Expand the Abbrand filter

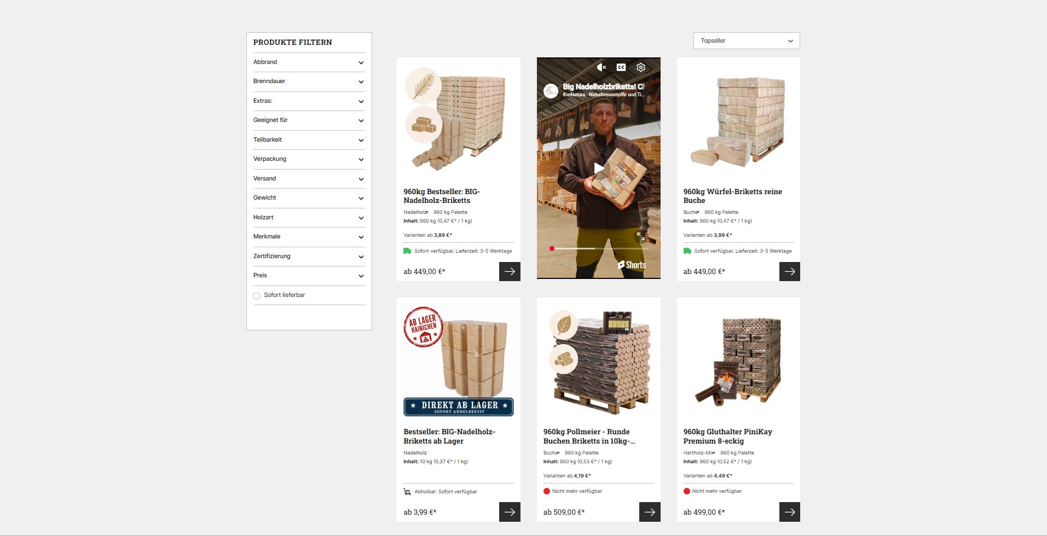(309, 62)
